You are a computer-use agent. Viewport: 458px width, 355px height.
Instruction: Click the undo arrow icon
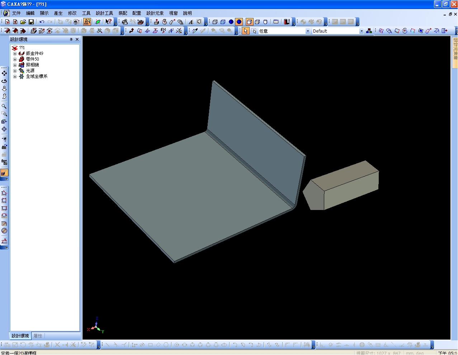tap(42, 22)
